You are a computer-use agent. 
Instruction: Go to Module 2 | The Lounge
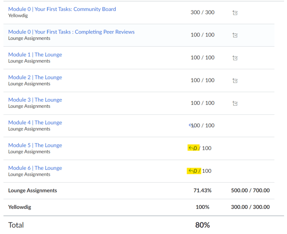pyautogui.click(x=35, y=77)
